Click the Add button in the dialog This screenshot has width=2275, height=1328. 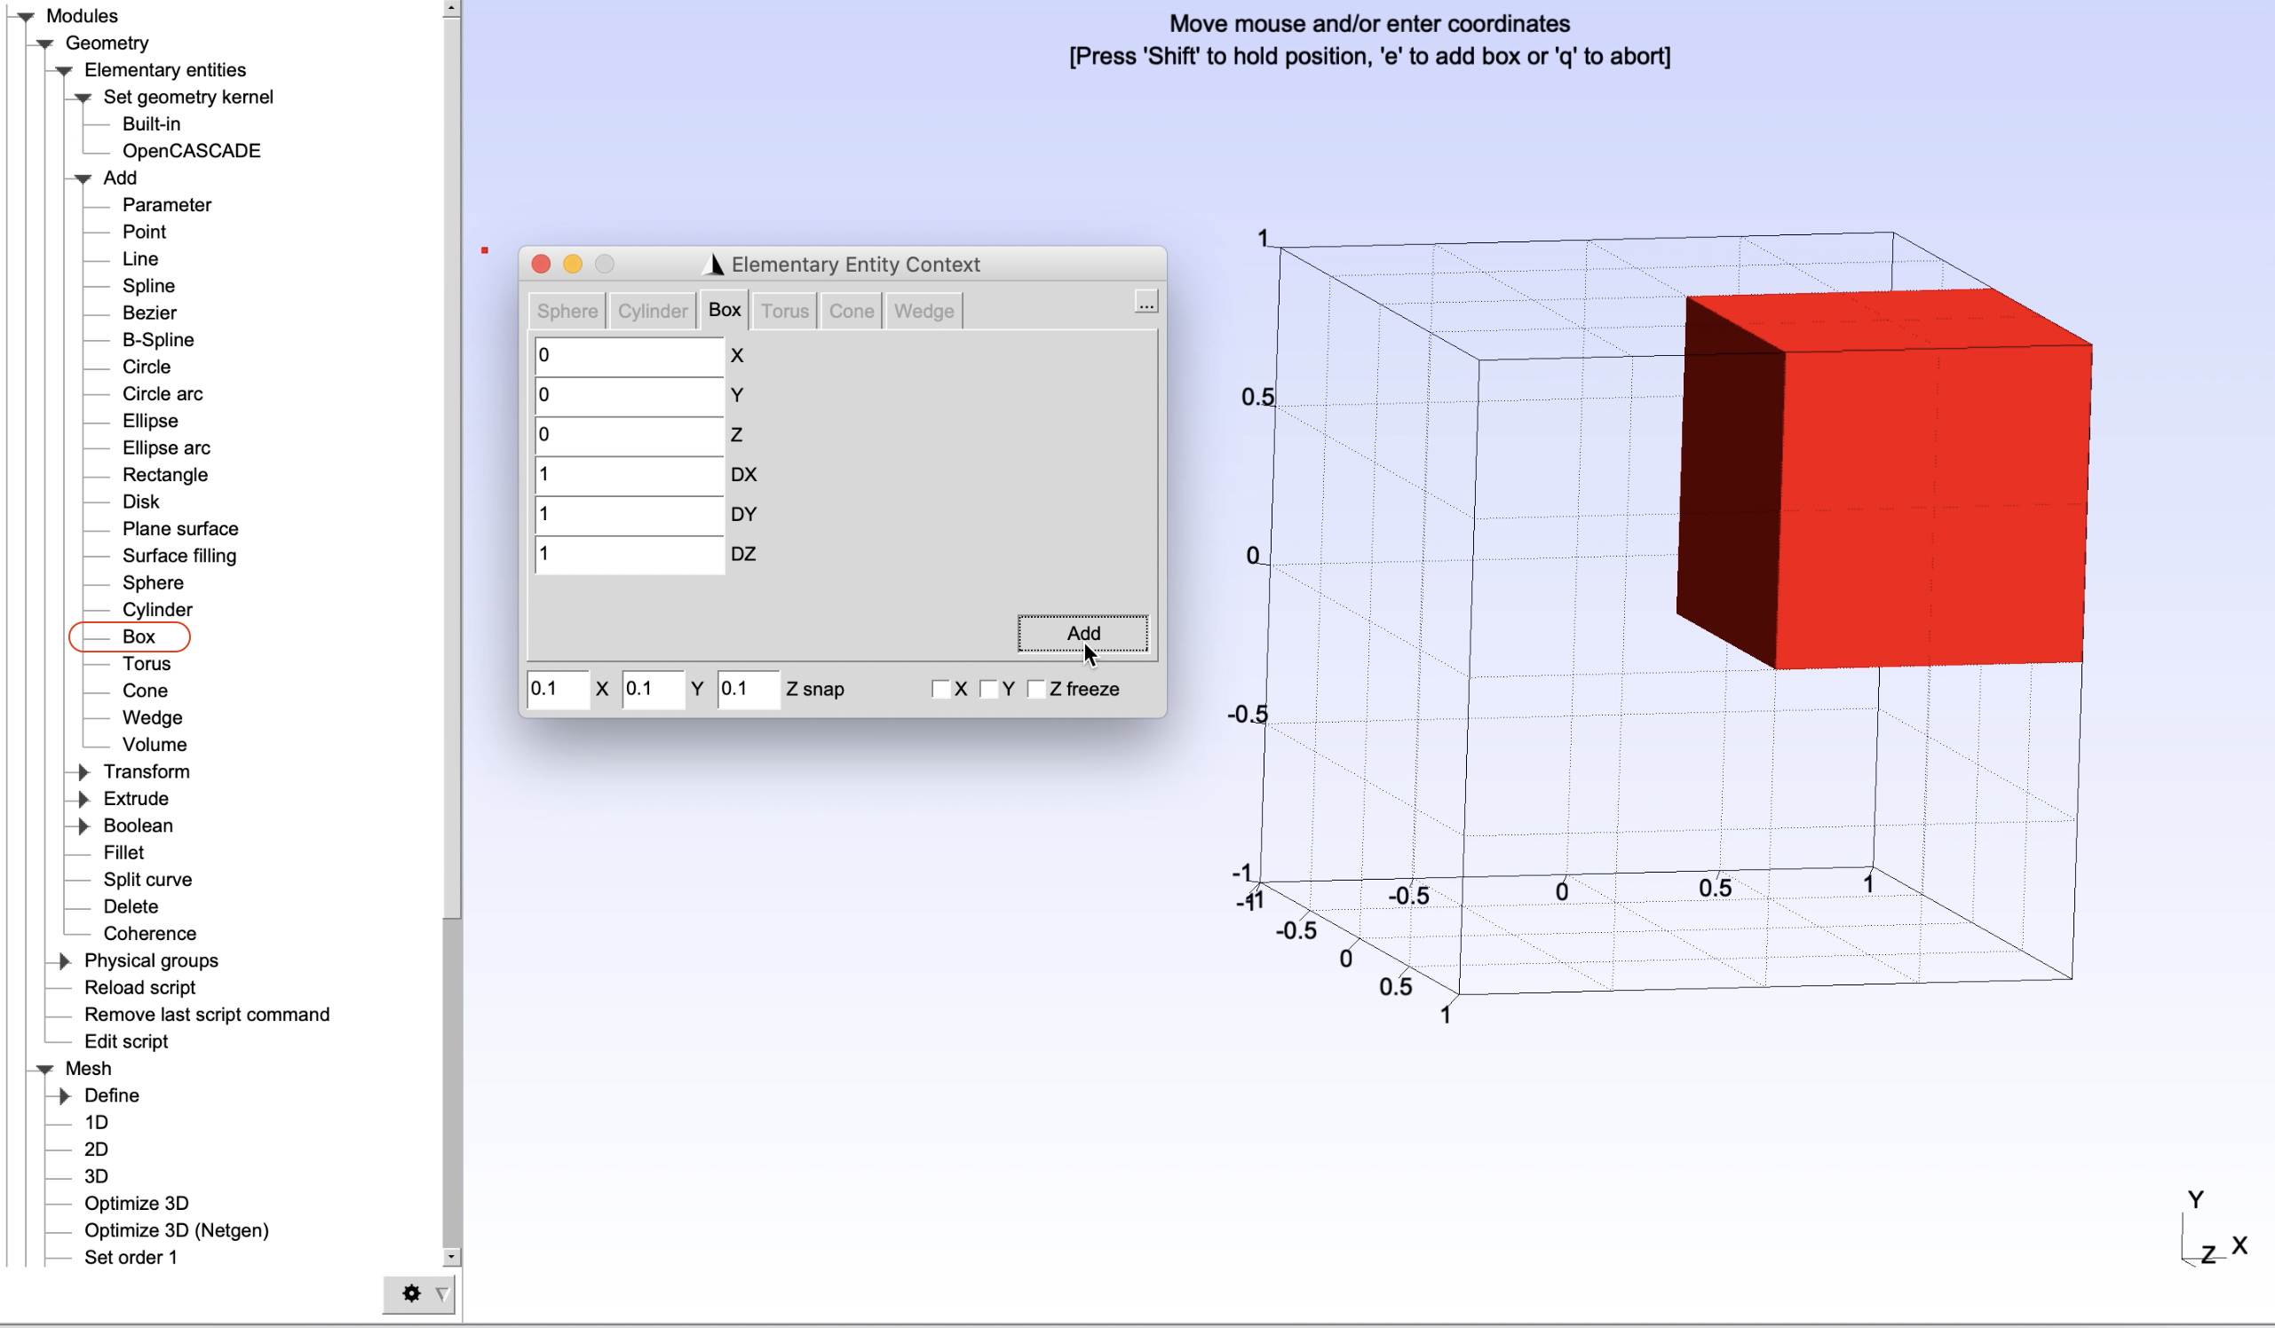1083,633
